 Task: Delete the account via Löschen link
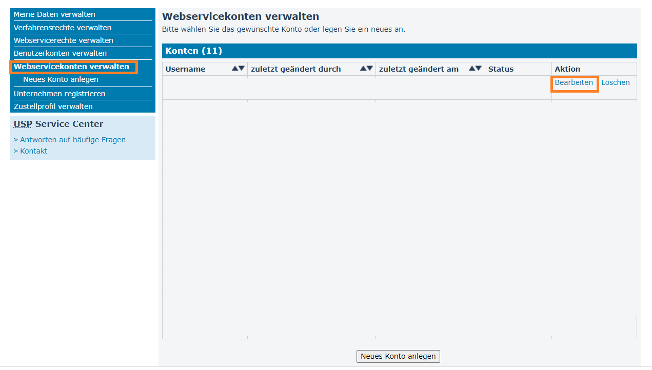(x=616, y=82)
